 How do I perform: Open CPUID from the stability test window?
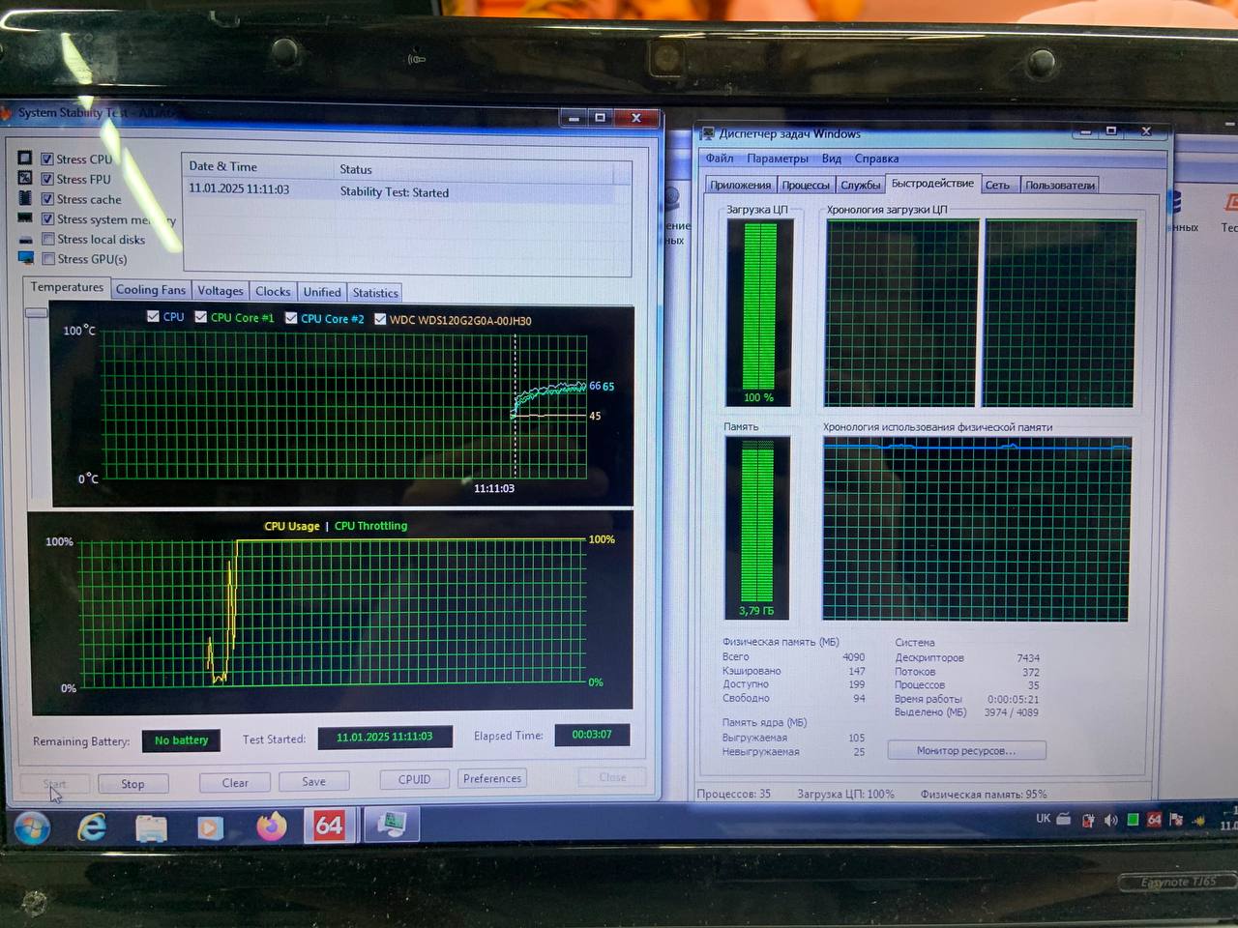[x=414, y=779]
